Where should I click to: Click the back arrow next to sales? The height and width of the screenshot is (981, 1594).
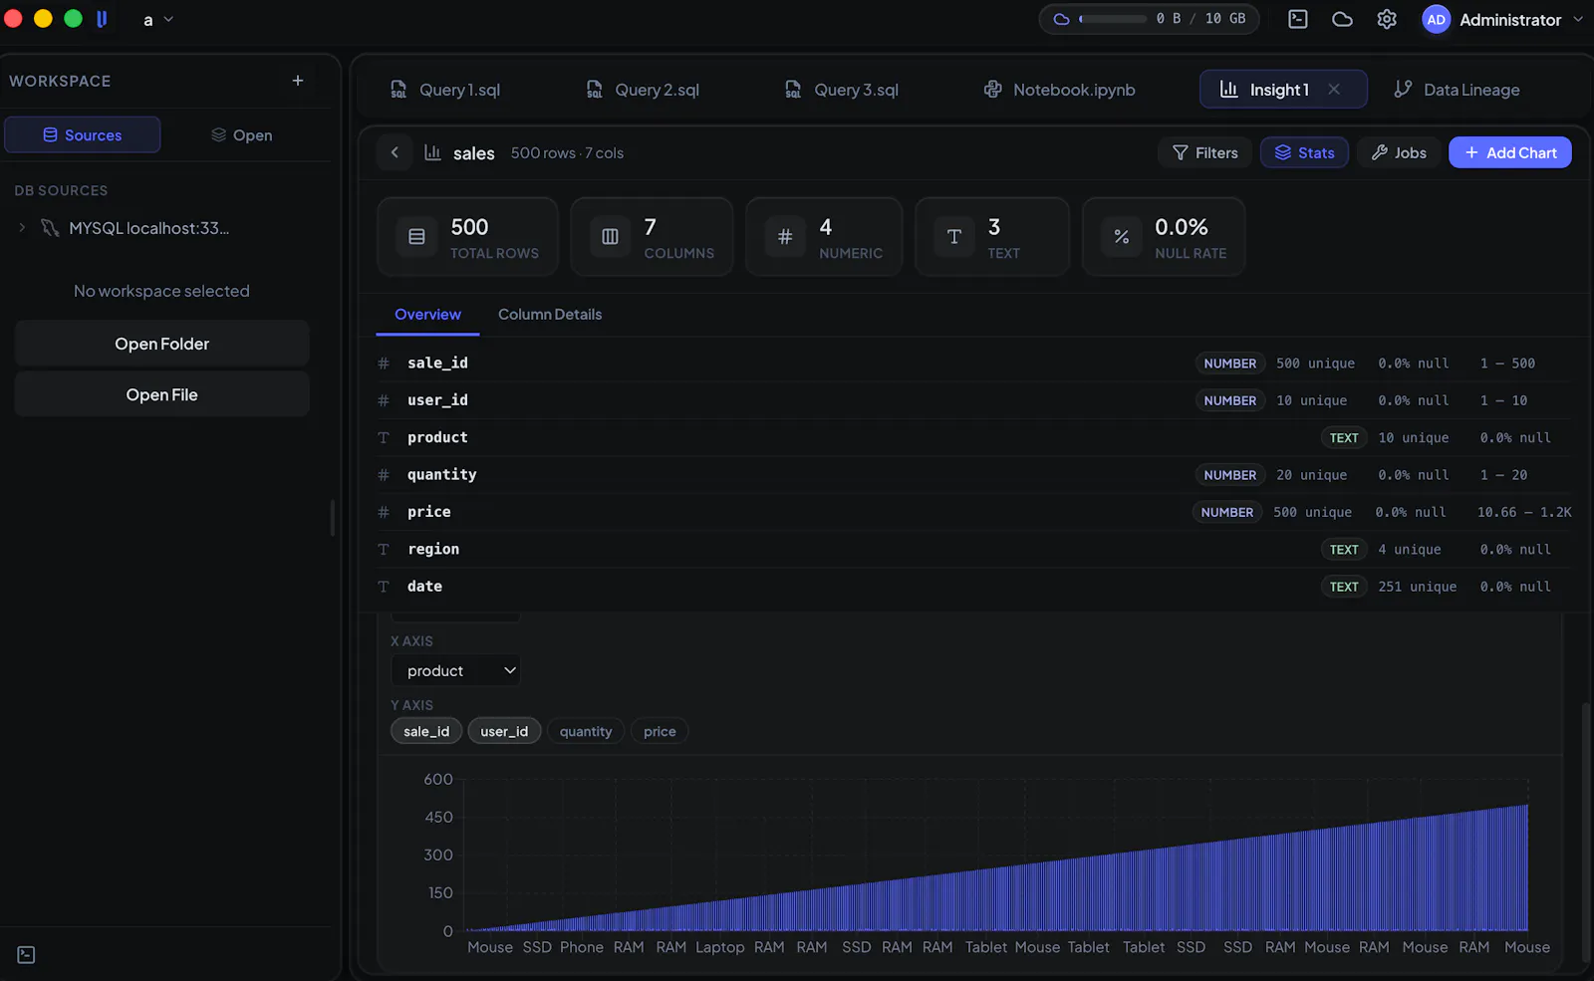click(x=395, y=152)
